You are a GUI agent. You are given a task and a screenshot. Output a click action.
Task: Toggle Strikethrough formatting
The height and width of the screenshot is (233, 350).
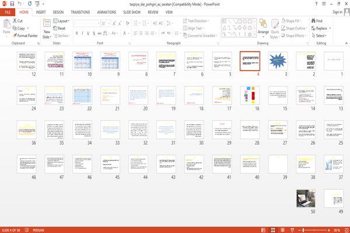click(x=100, y=33)
